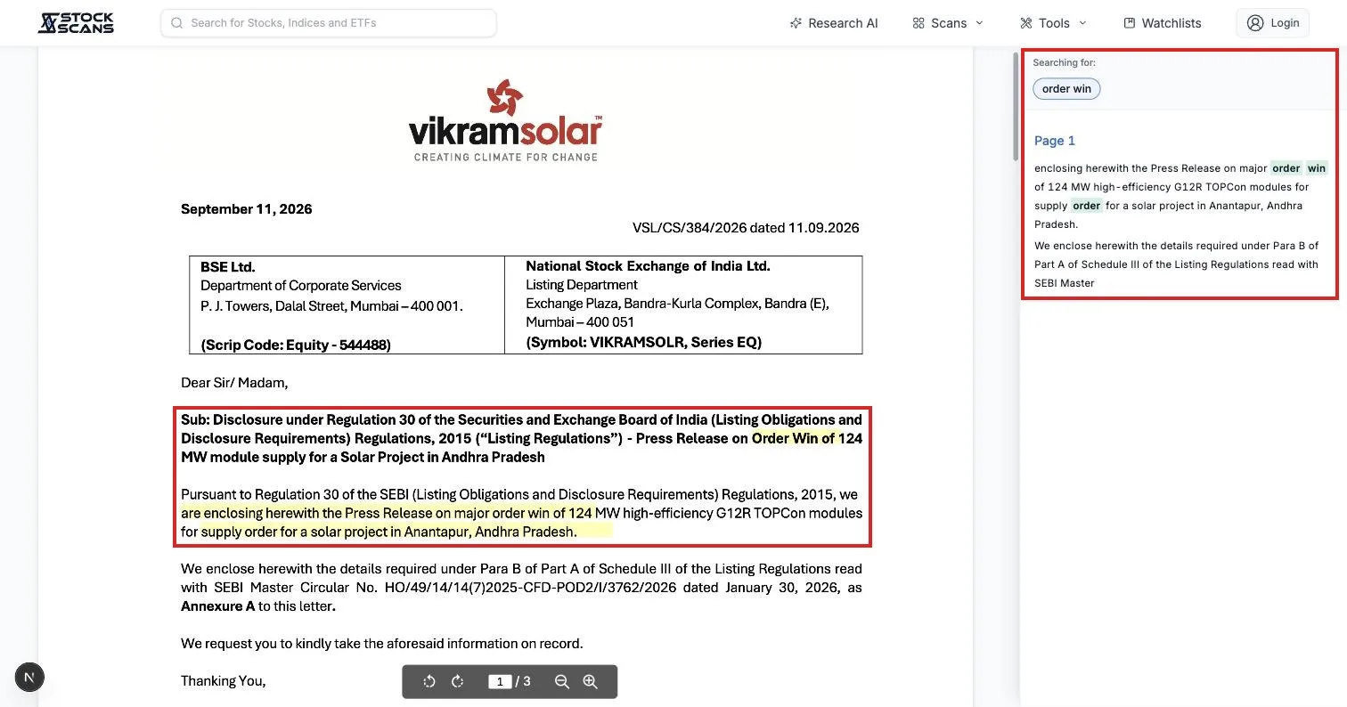Click the page number input box
Viewport: 1347px width, 707px height.
(500, 681)
